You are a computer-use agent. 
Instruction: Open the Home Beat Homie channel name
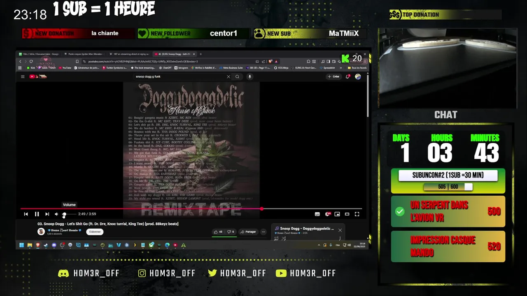click(65, 230)
